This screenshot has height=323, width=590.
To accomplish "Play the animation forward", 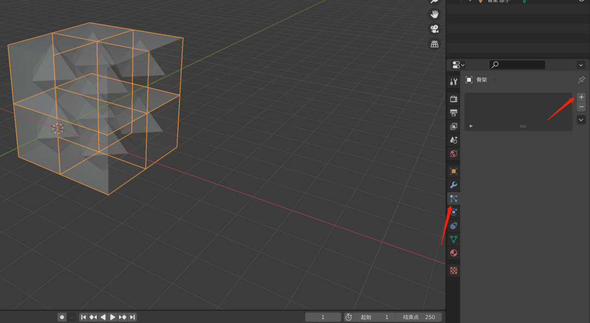I will click(113, 317).
